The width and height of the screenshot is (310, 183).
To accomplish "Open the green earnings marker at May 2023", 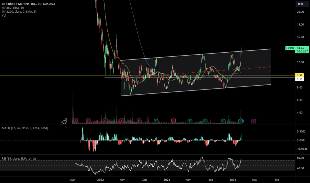I will coord(190,121).
